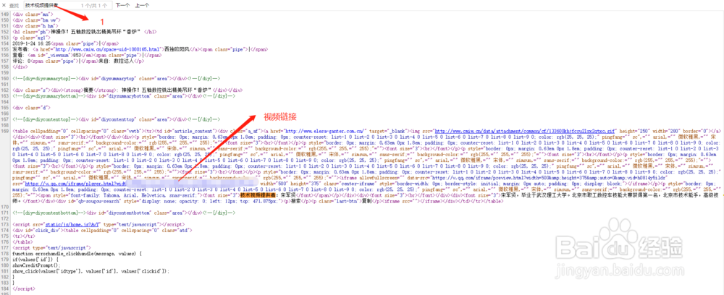The image size is (724, 295).
Task: Go to next match with 下一个
Action: 122,6
